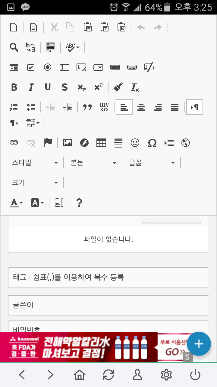Insert a radio button form field
Image resolution: width=217 pixels, height=387 pixels.
47,67
